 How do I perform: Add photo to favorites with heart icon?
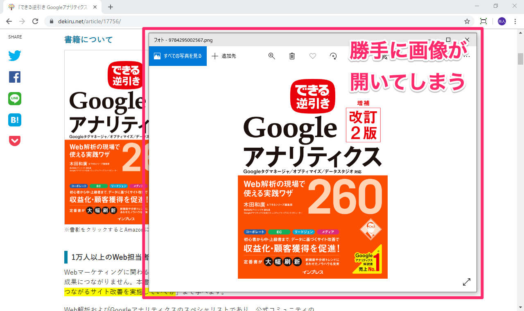tap(313, 56)
